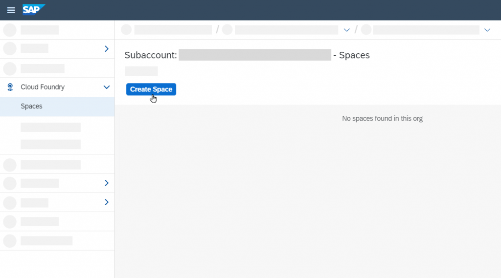Open the last breadcrumb dropdown arrow
This screenshot has height=278, width=501.
point(487,30)
